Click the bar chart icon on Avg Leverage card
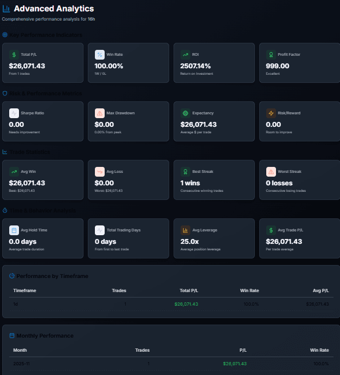340x375 pixels. [x=185, y=230]
